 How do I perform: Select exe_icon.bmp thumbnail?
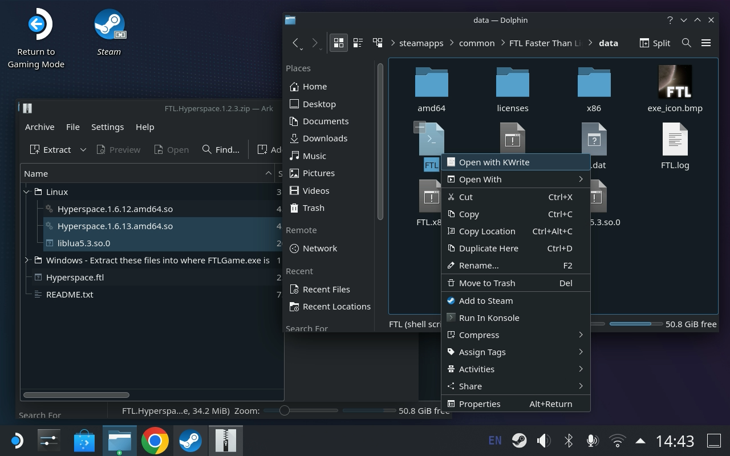point(675,82)
